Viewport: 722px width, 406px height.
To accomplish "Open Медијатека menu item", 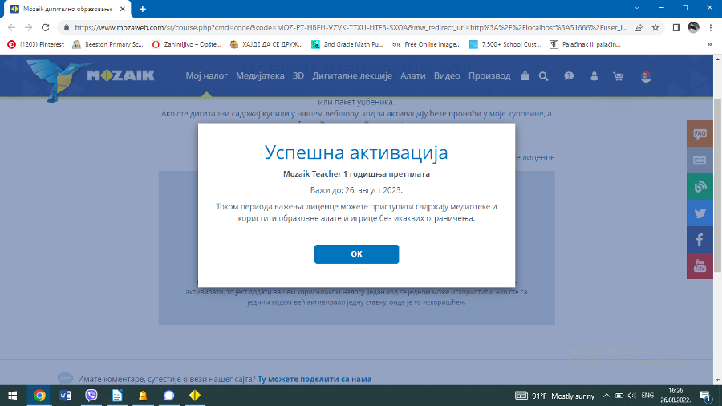I will click(x=260, y=75).
